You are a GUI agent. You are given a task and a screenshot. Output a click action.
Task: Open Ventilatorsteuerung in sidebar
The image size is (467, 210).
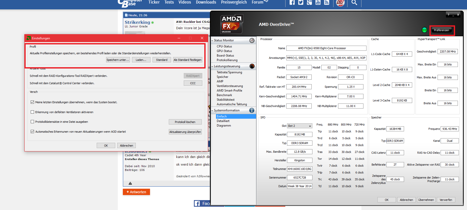[230, 86]
